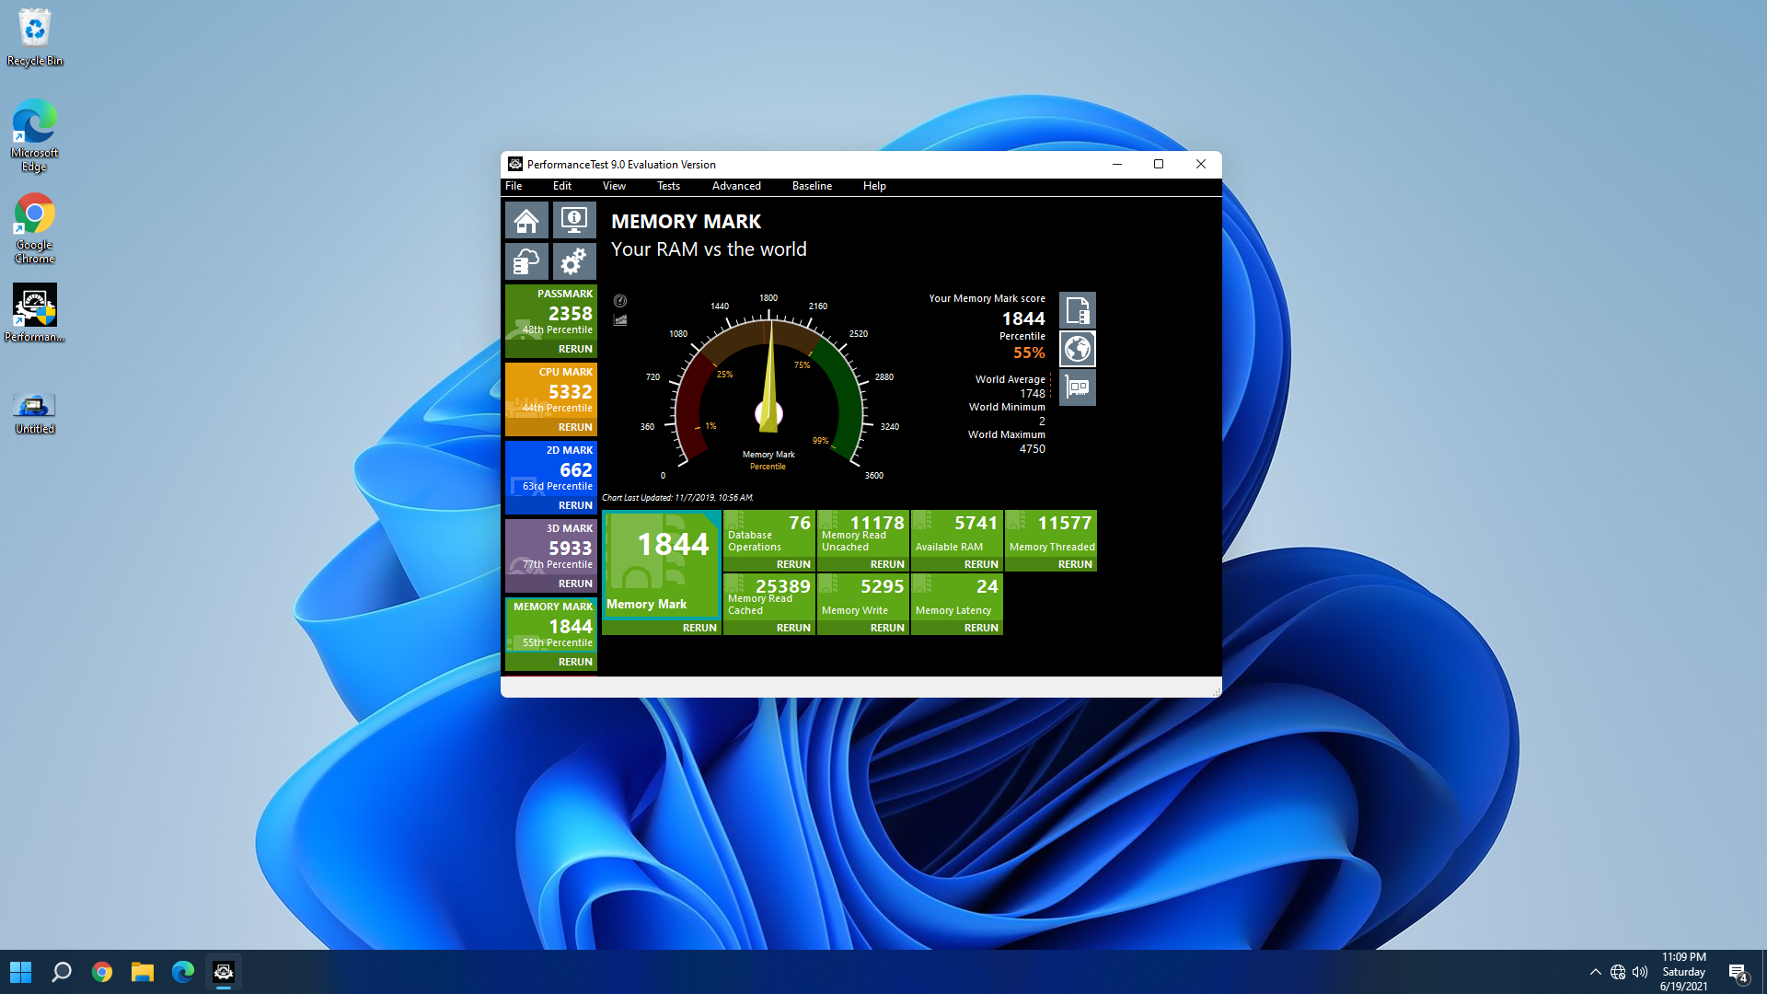Open File Explorer from the taskbar
Image resolution: width=1767 pixels, height=994 pixels.
coord(143,972)
